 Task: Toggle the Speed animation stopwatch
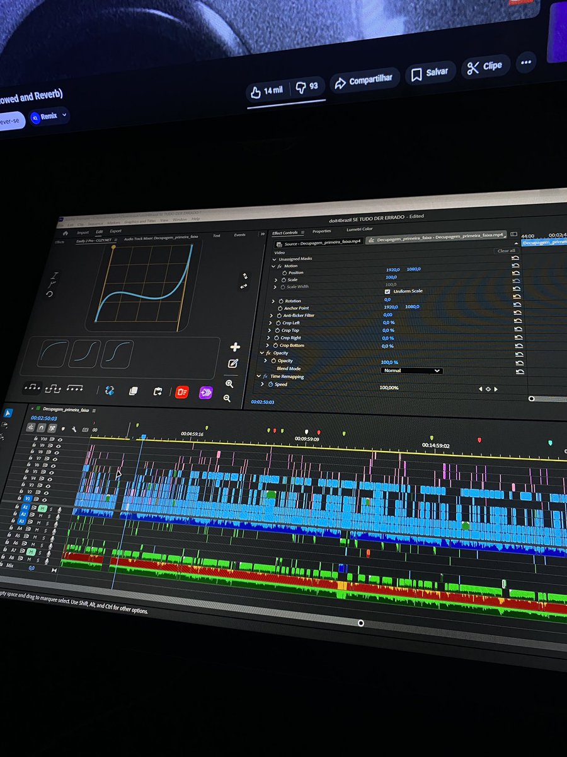pyautogui.click(x=270, y=384)
